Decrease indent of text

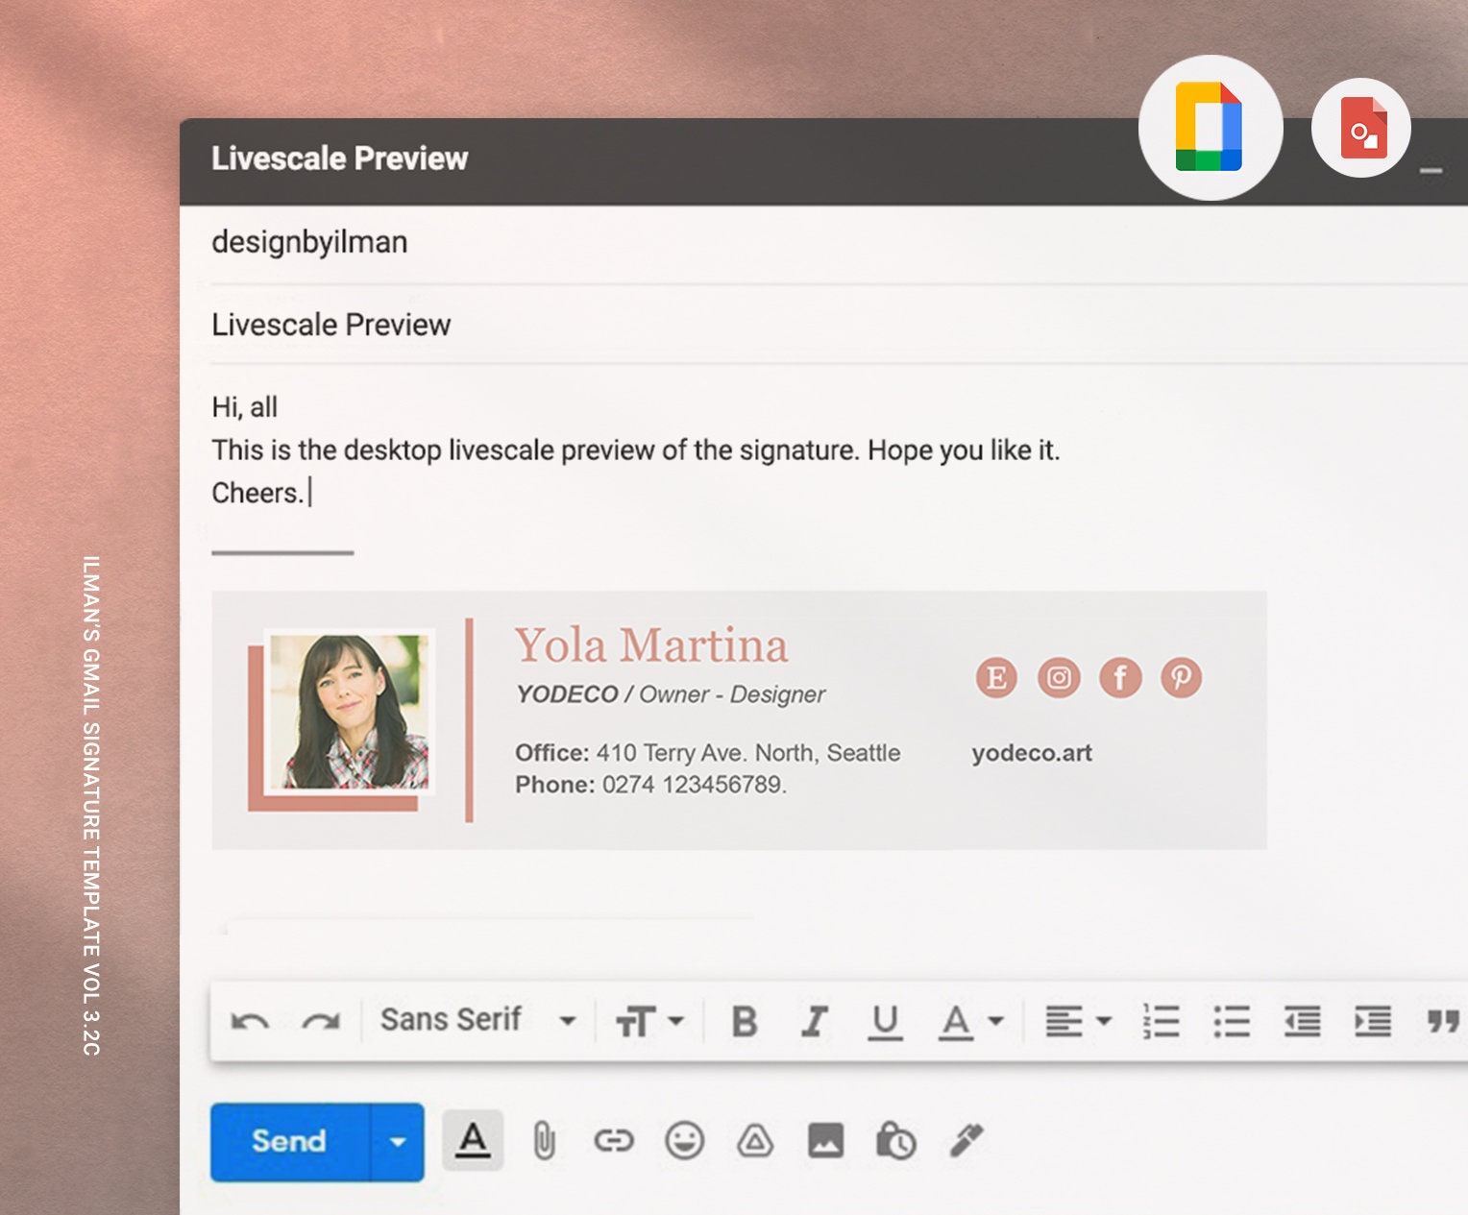[1302, 1021]
